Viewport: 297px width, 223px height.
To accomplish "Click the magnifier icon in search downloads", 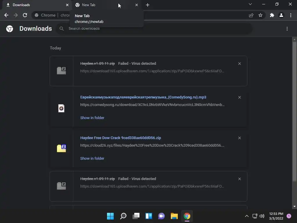I will click(61, 29).
